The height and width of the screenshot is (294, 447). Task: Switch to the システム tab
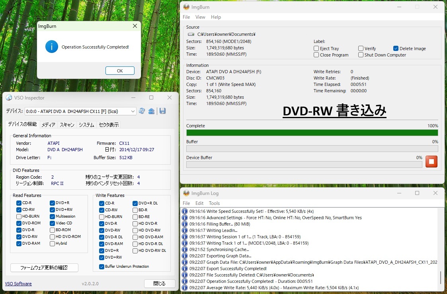coord(86,125)
